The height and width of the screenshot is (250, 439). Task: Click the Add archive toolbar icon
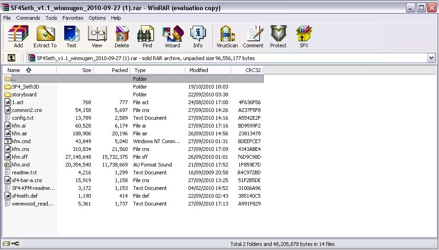[x=18, y=36]
